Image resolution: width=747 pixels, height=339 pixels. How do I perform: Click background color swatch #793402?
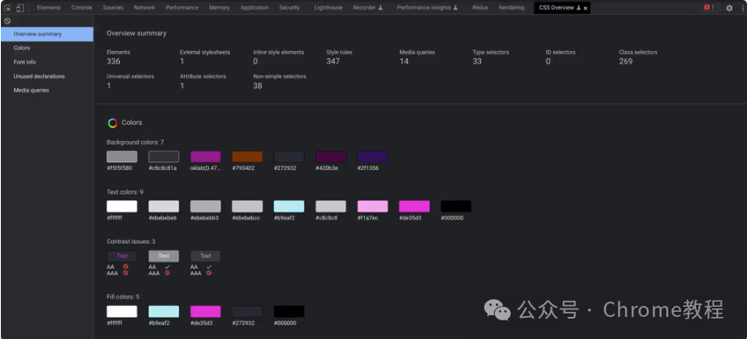[247, 157]
